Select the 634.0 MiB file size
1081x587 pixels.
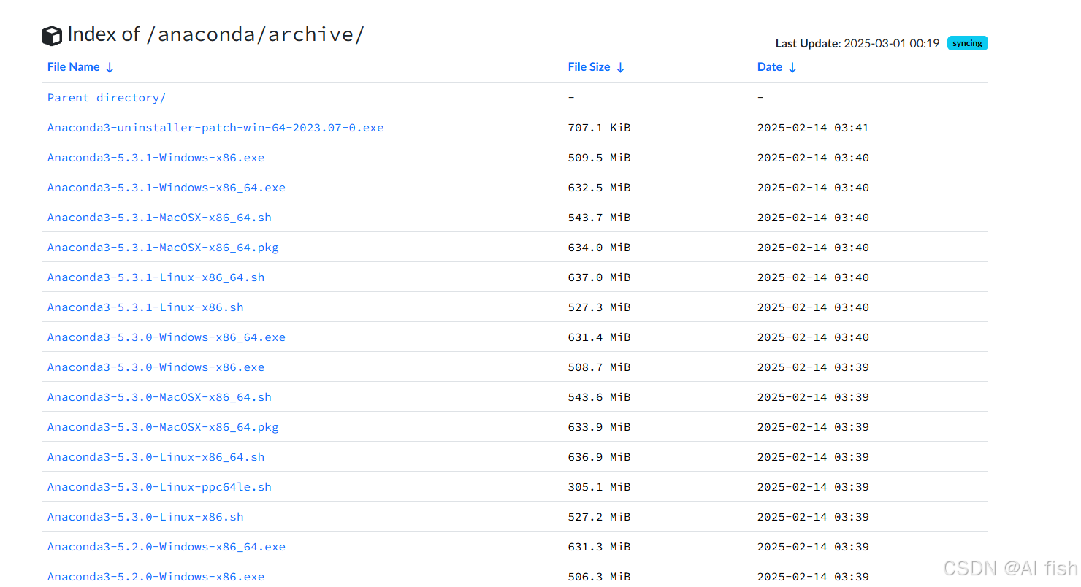tap(599, 248)
